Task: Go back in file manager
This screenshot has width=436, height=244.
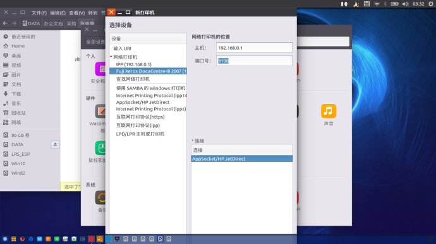Action: [x=5, y=23]
